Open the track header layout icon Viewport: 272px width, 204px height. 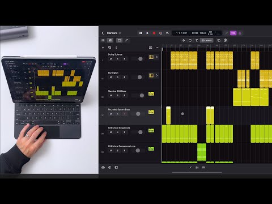[x=150, y=48]
